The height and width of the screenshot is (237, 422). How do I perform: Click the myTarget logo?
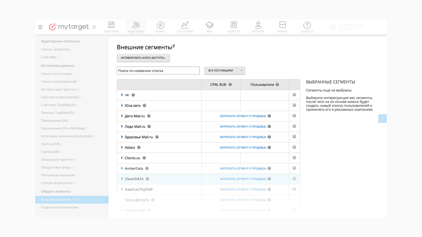(69, 27)
